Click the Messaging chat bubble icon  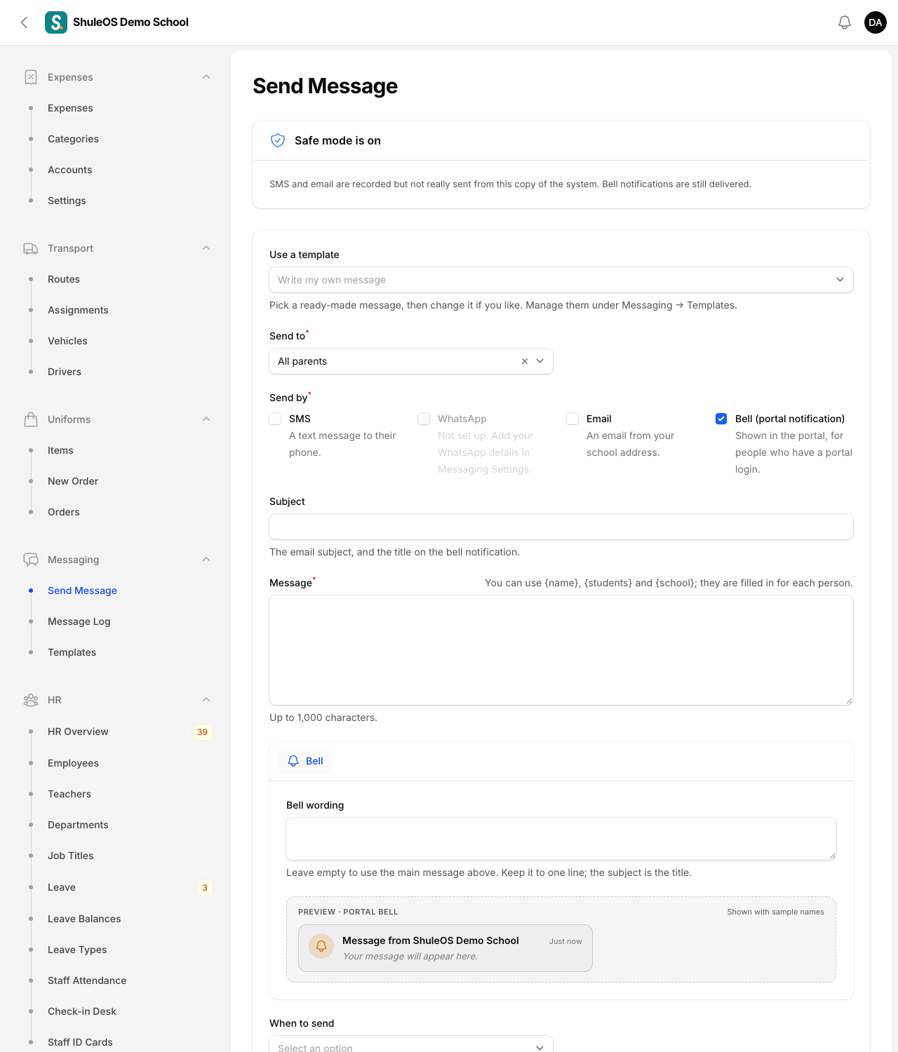[31, 560]
